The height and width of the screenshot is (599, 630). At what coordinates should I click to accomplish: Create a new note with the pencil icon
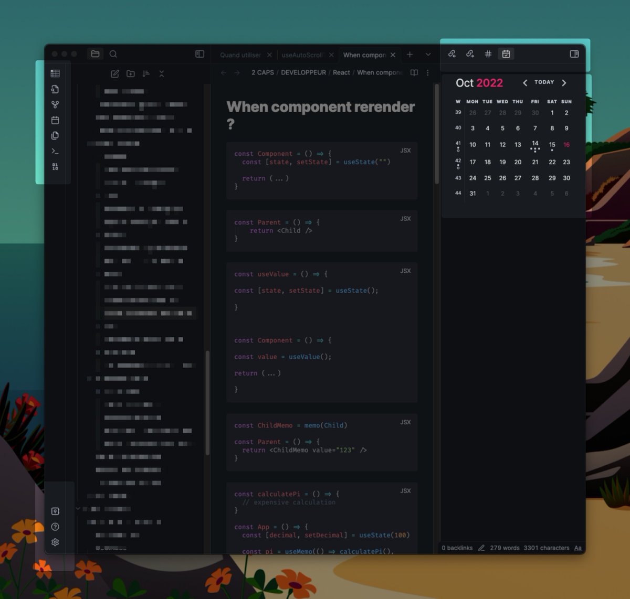pos(115,74)
